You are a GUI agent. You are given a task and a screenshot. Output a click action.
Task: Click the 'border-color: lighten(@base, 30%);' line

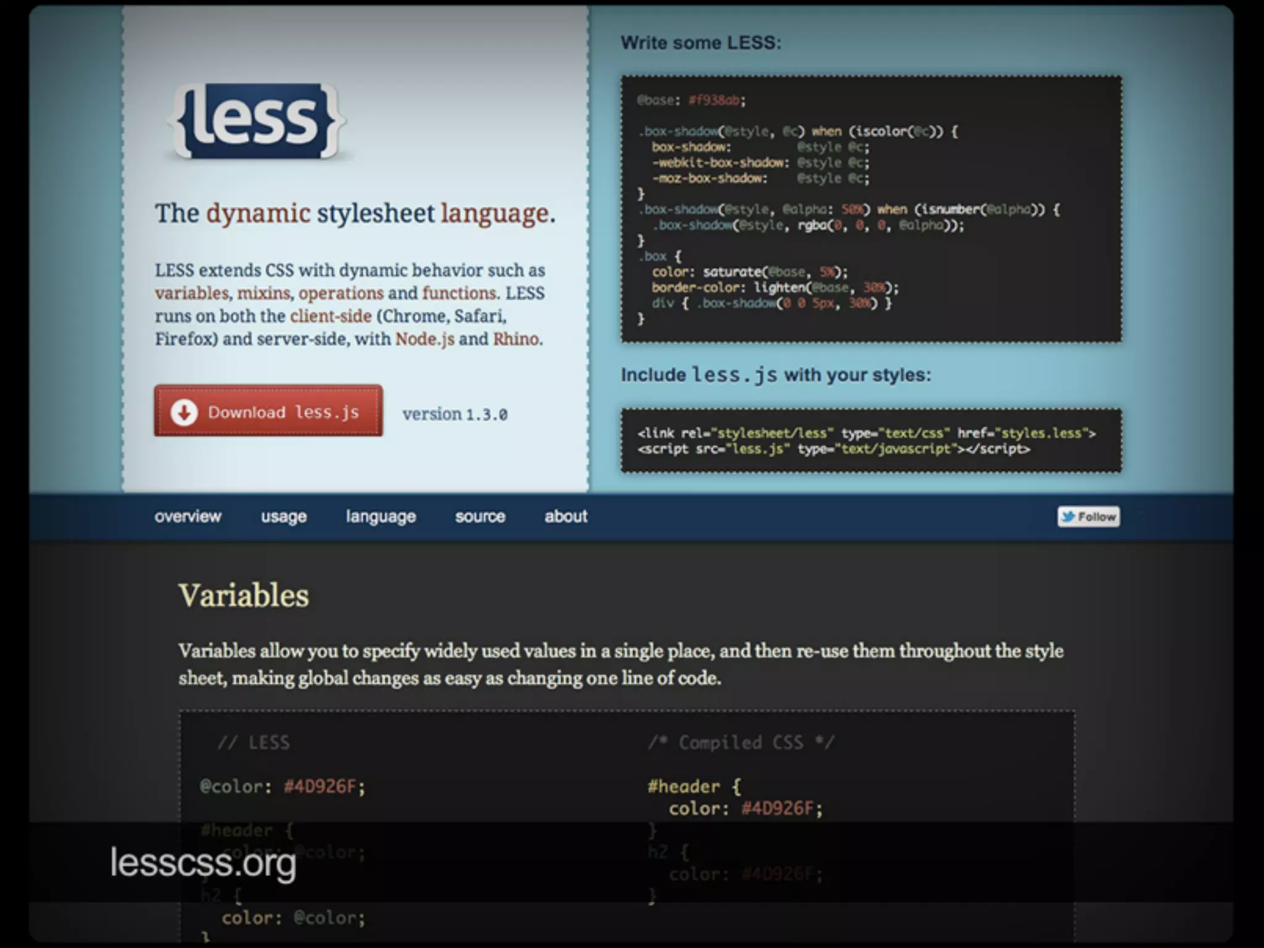click(x=775, y=287)
